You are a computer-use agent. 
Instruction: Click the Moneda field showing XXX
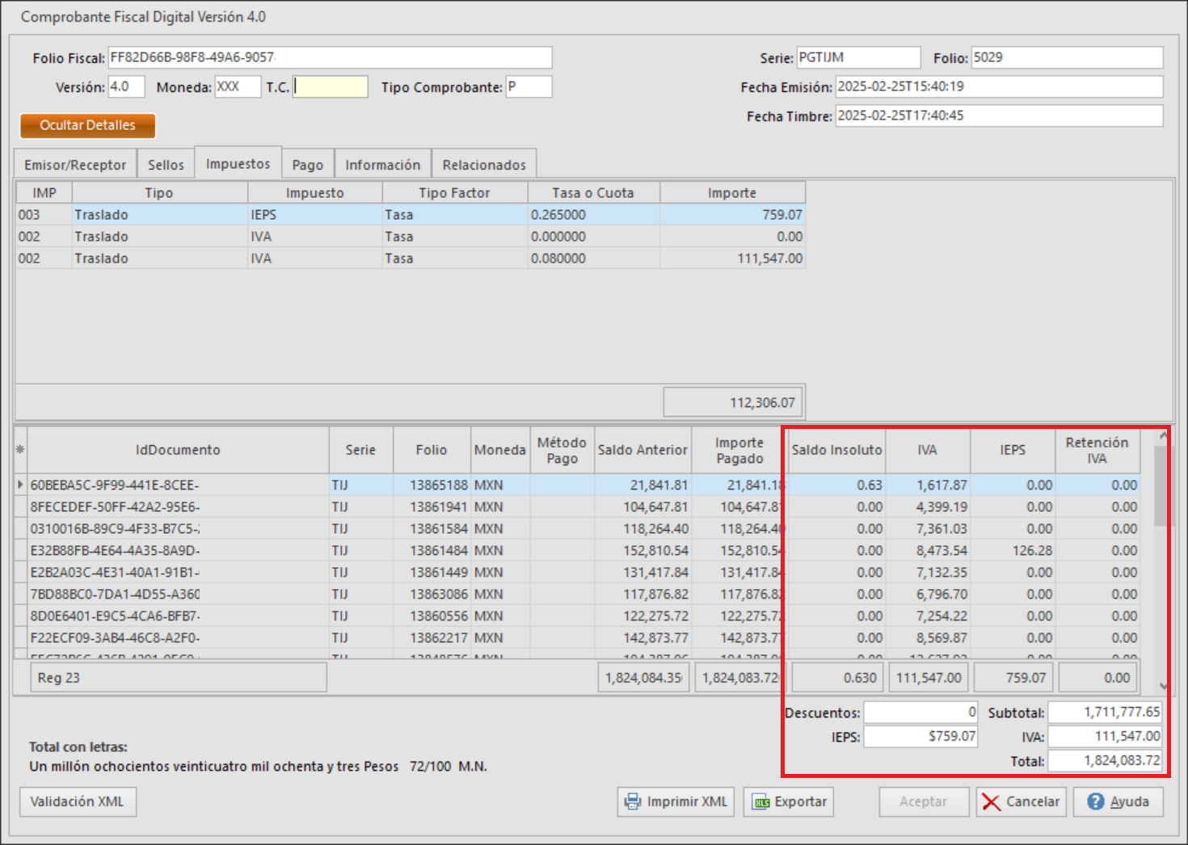(238, 86)
